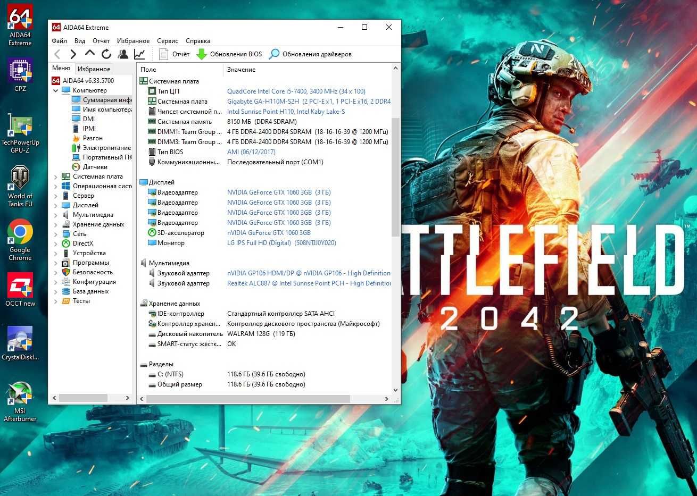
Task: Click the graph chart toolbar icon
Action: 139,54
